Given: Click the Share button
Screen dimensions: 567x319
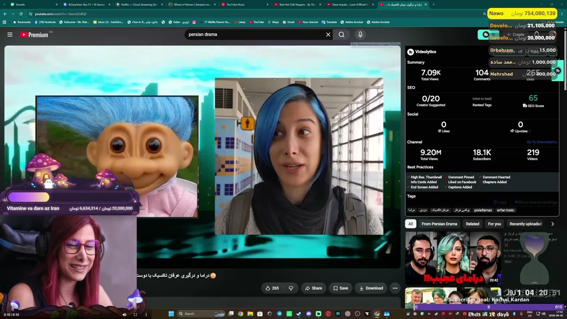Looking at the screenshot, I should pos(314,288).
